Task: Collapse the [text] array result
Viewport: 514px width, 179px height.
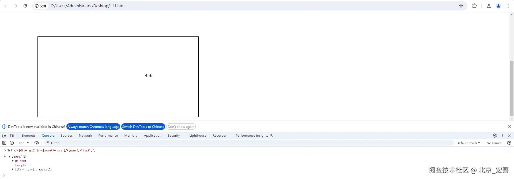Action: pyautogui.click(x=9, y=156)
